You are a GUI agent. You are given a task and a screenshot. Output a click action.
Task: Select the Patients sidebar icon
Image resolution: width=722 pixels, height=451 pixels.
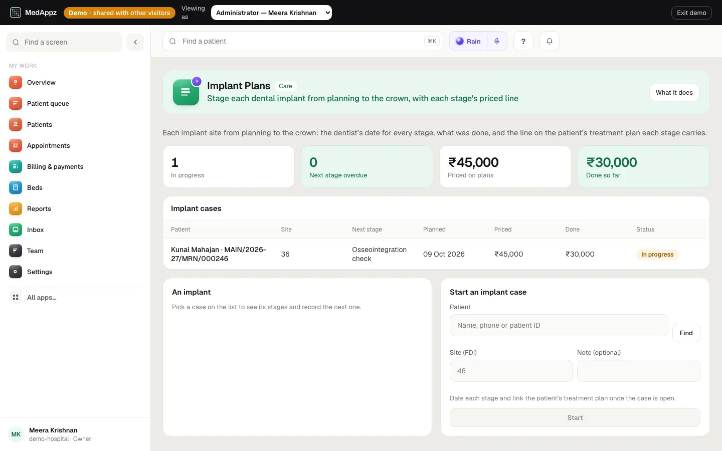pyautogui.click(x=16, y=125)
